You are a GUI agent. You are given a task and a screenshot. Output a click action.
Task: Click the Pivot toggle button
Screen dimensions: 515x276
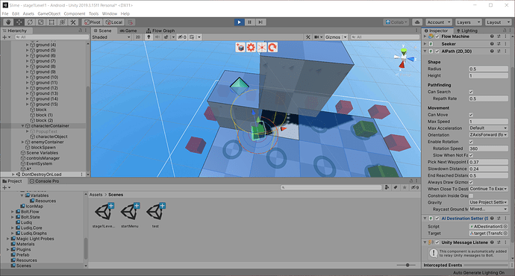(93, 22)
